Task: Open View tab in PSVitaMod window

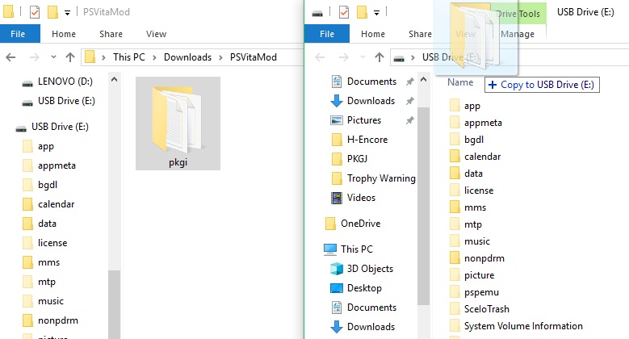Action: [x=156, y=34]
